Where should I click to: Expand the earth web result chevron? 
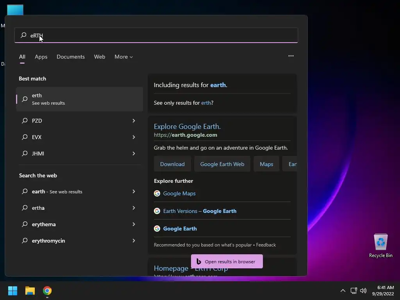134,191
